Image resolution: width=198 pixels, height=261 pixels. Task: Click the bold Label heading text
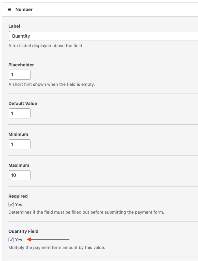[x=14, y=26]
